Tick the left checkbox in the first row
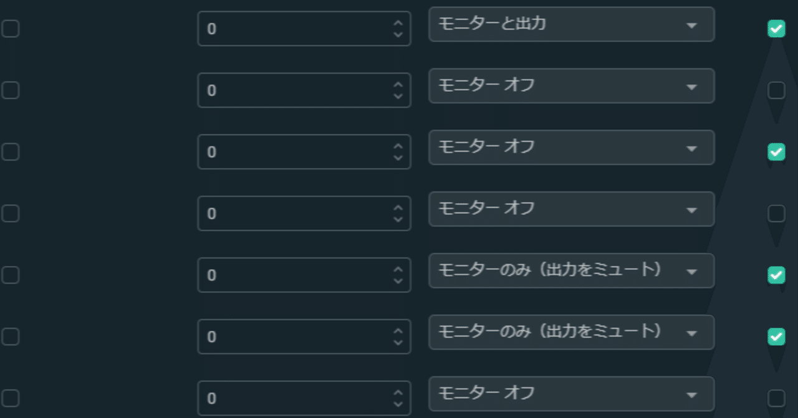The image size is (798, 418). tap(10, 29)
